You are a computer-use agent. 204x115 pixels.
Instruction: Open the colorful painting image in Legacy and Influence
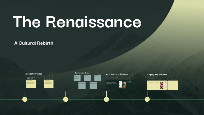(x=161, y=85)
